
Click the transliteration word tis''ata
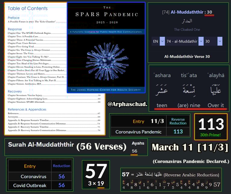[189, 75]
